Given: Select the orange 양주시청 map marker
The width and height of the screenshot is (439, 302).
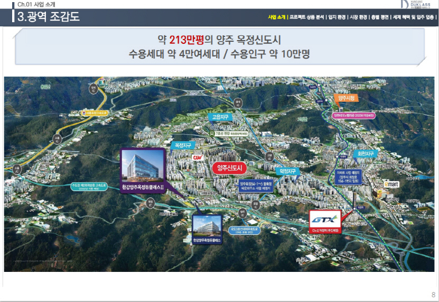Looking at the screenshot, I should (x=347, y=98).
